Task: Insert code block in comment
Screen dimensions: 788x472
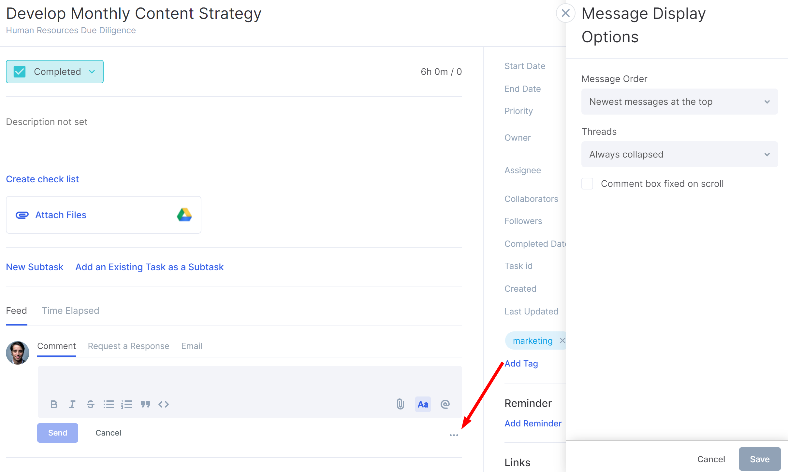Action: [164, 404]
